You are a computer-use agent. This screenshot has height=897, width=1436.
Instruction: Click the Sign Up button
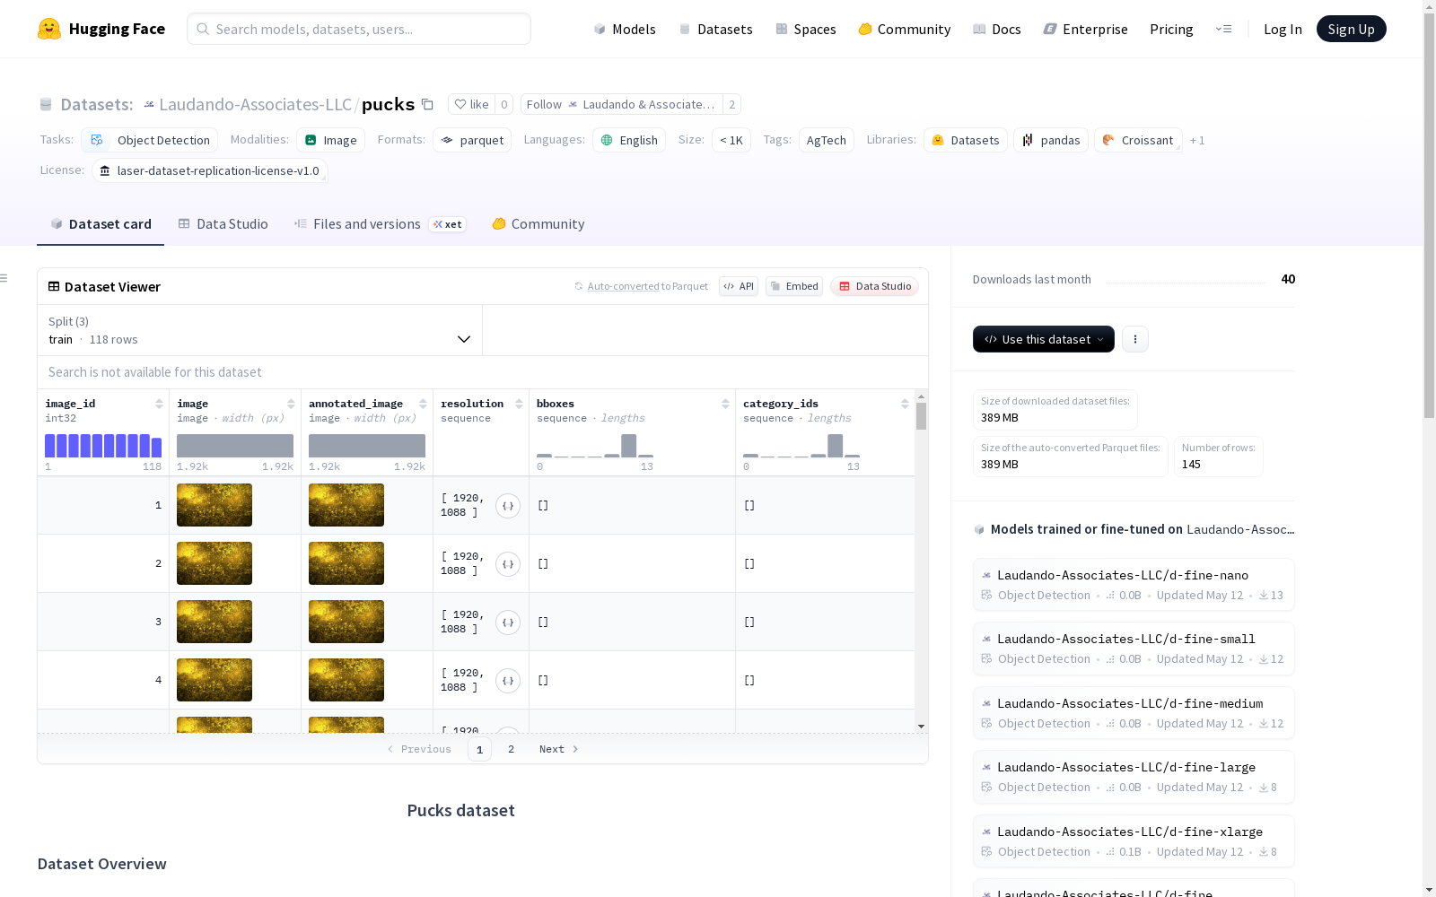click(1351, 29)
